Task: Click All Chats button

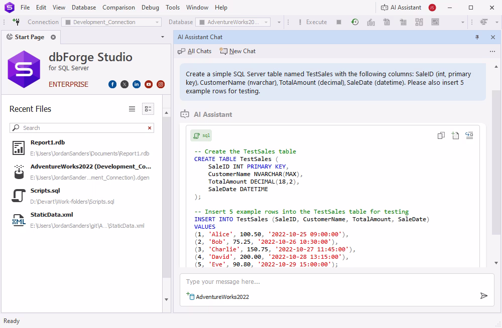Action: pyautogui.click(x=195, y=51)
